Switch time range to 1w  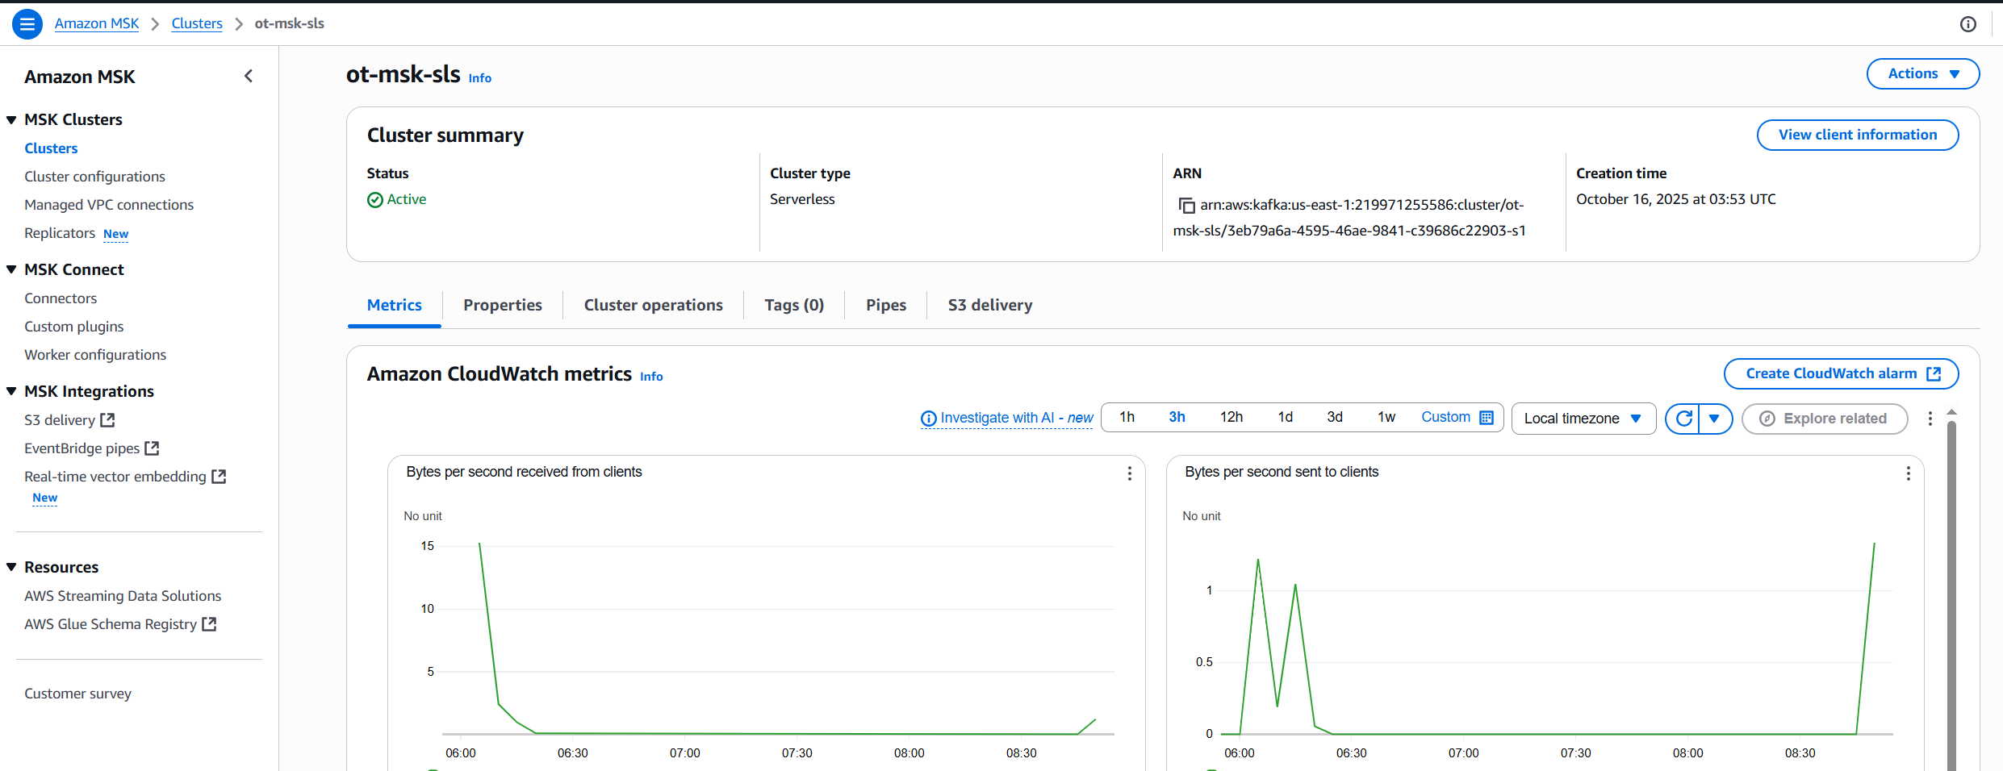click(x=1386, y=418)
